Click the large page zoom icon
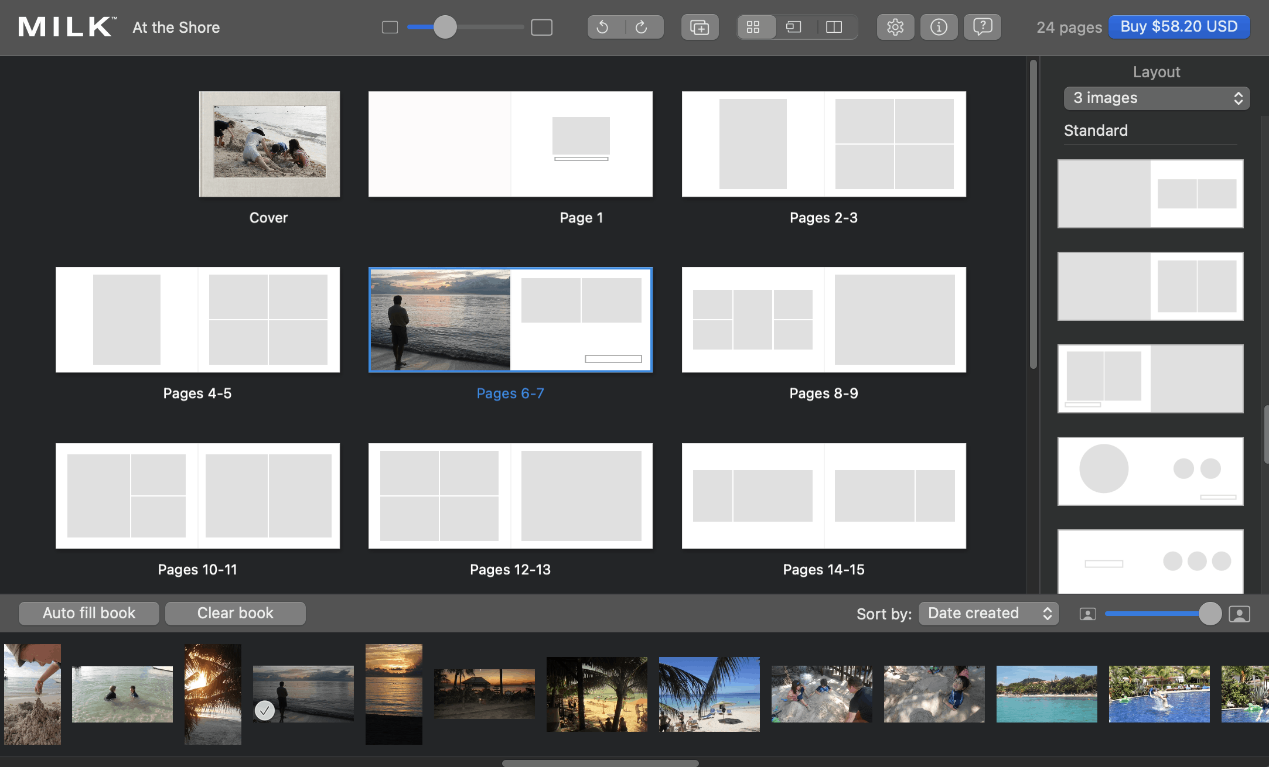Screen dimensions: 1269x767 tap(541, 28)
